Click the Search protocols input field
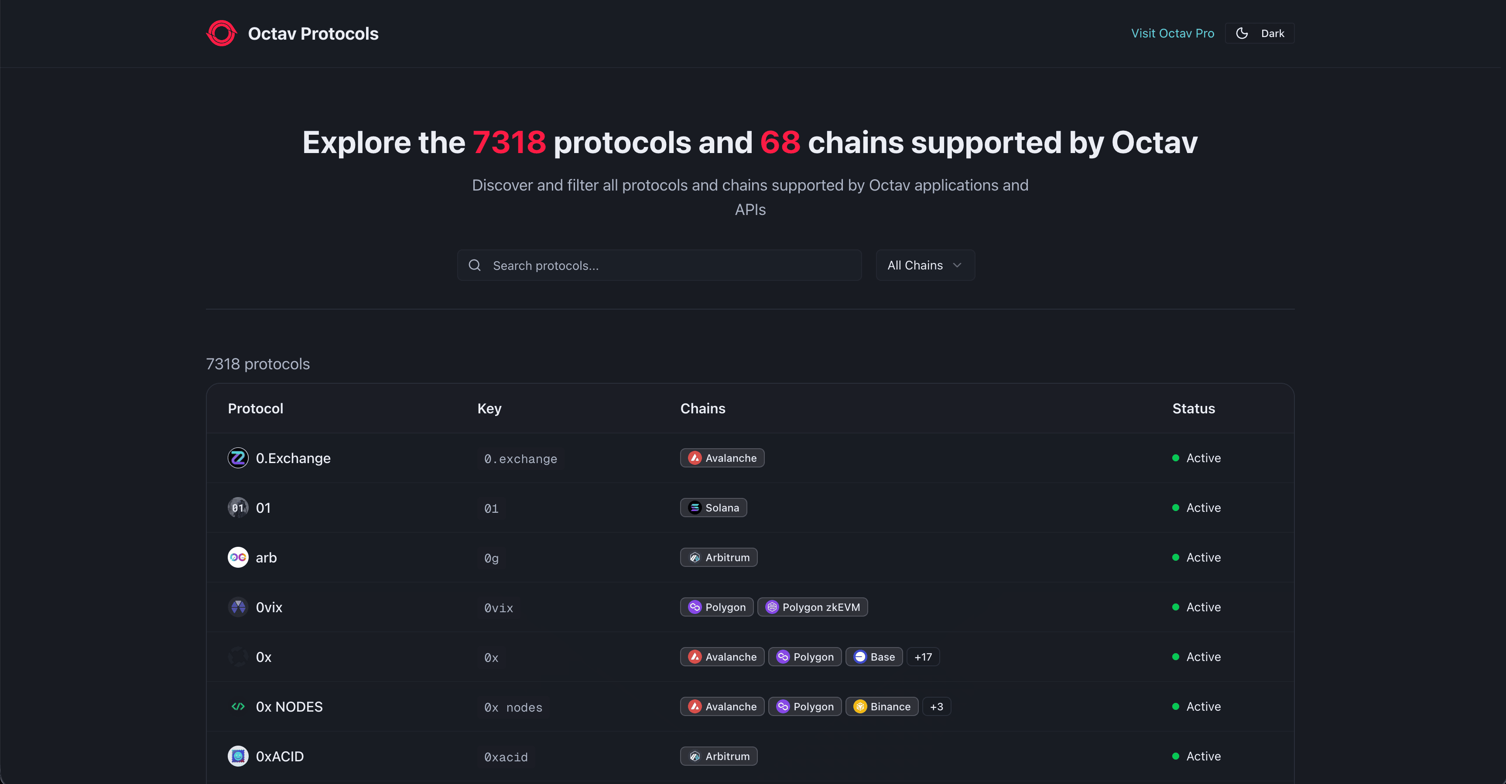The width and height of the screenshot is (1506, 784). pyautogui.click(x=659, y=265)
